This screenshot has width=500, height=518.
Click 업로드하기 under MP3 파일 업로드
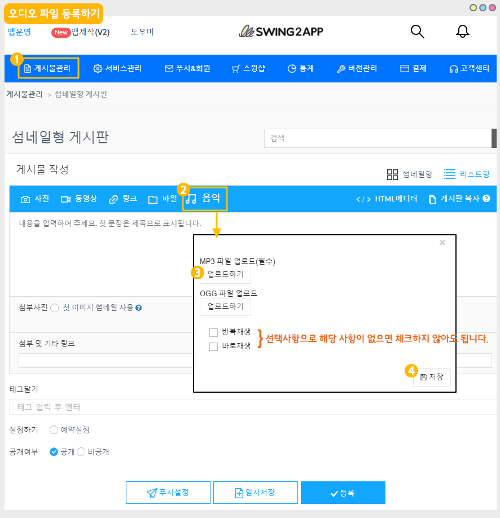(225, 274)
